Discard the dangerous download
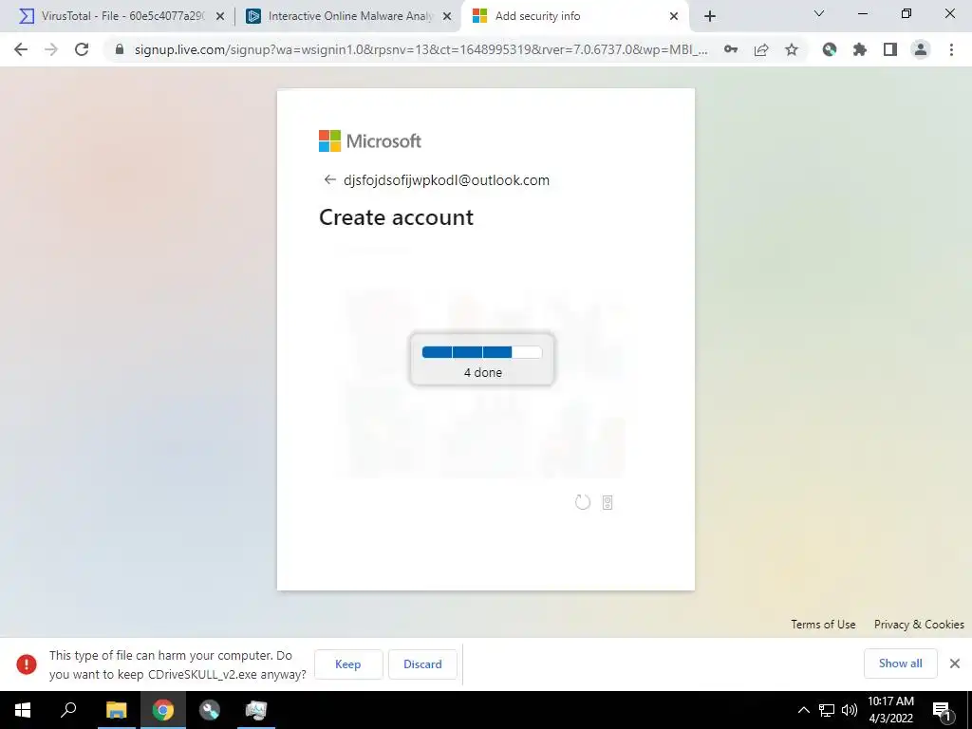The image size is (972, 729). tap(422, 664)
